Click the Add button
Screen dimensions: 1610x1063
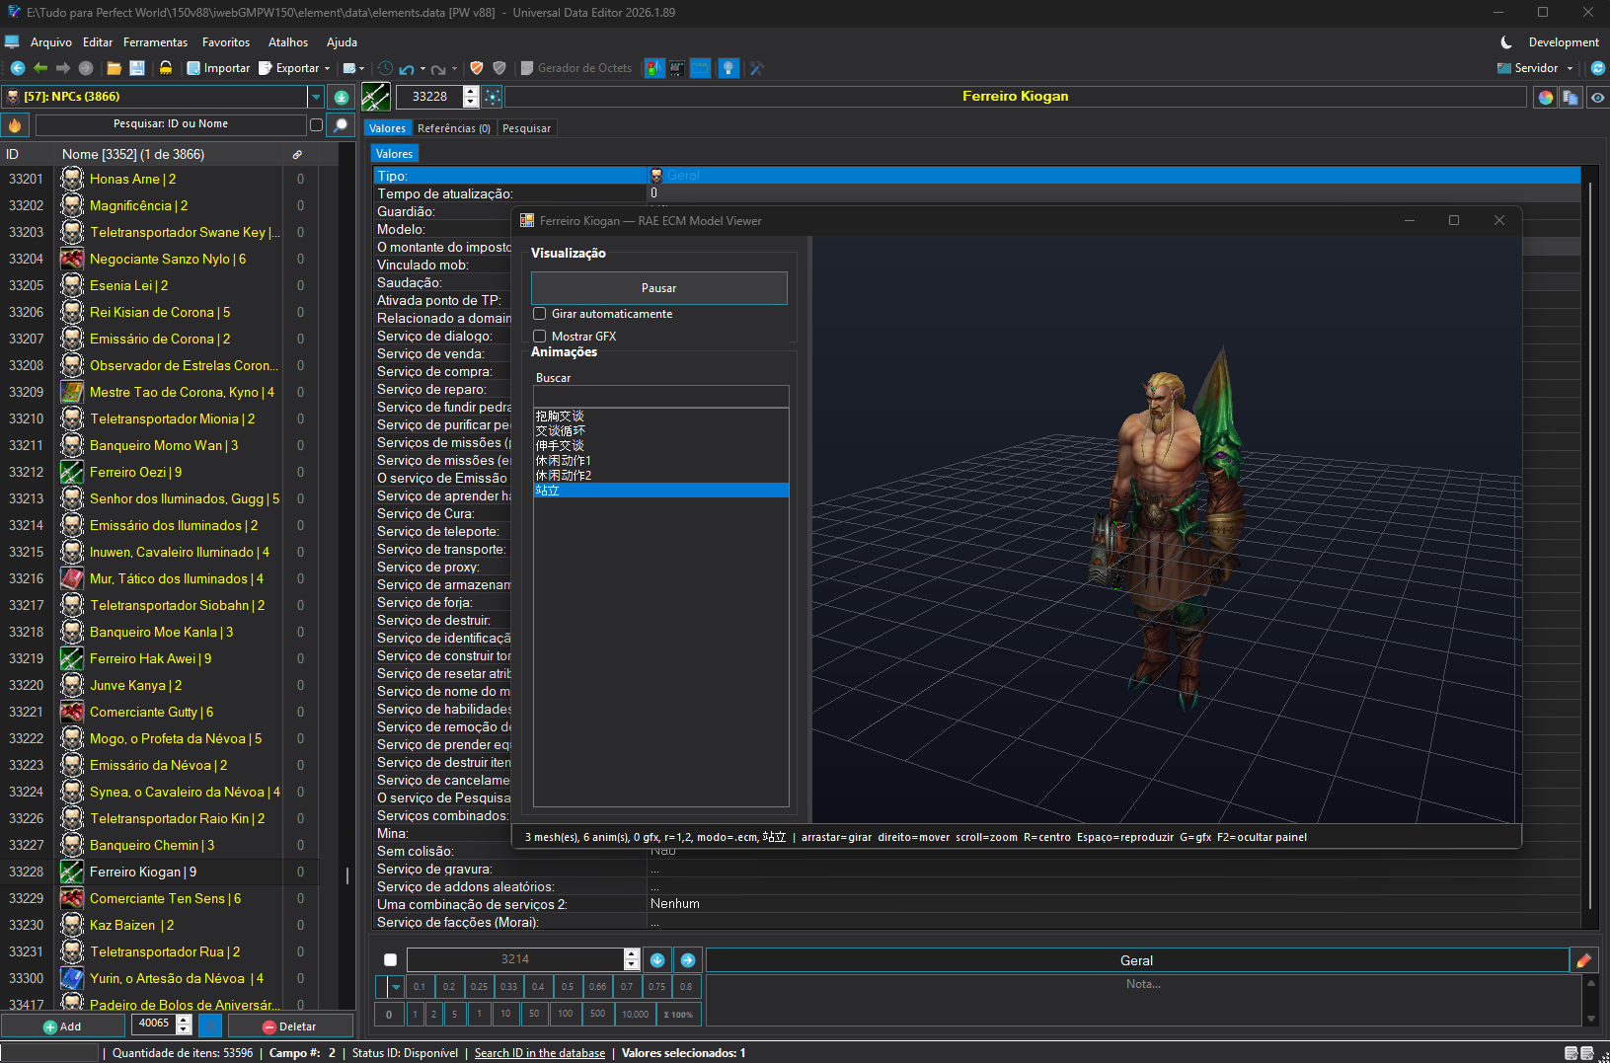[62, 1026]
